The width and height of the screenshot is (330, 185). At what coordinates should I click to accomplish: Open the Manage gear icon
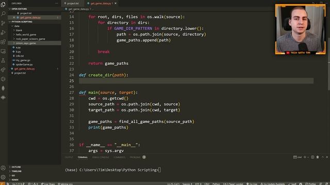(x=3, y=177)
